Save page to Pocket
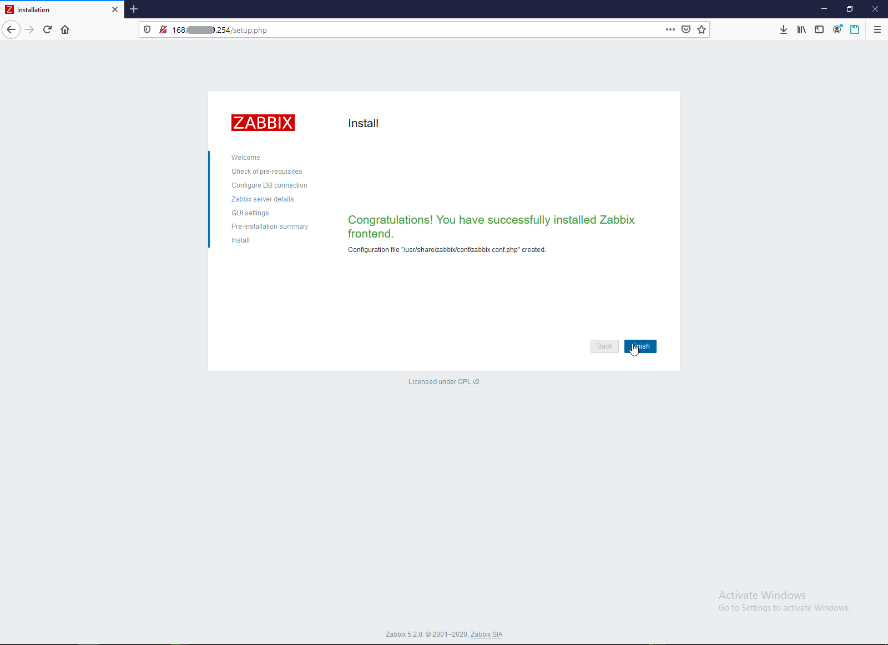 (x=686, y=29)
